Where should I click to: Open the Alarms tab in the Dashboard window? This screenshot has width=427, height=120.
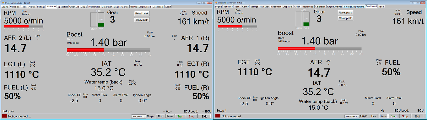(x=245, y=6)
